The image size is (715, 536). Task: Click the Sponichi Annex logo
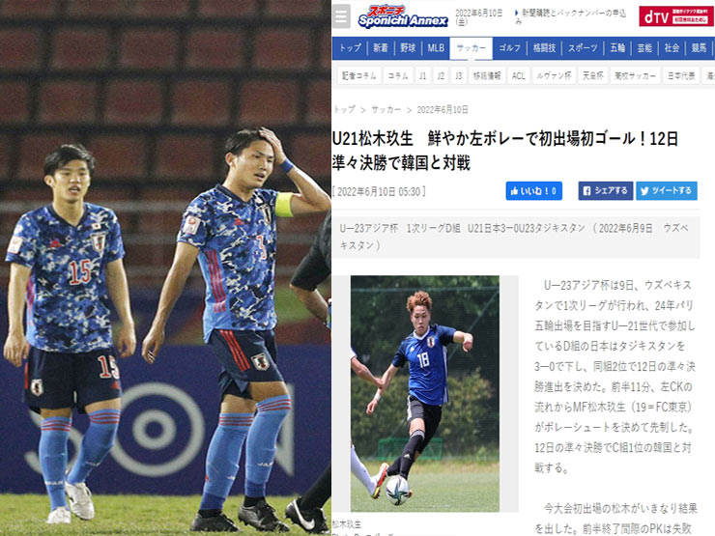click(x=402, y=16)
